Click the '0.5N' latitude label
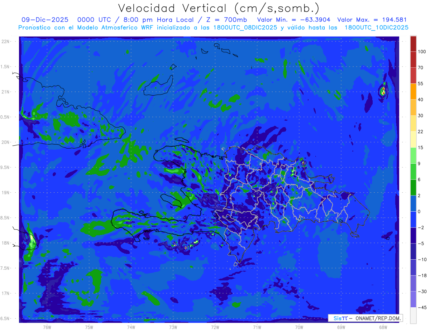This screenshot has height=332, width=430. click(6, 117)
